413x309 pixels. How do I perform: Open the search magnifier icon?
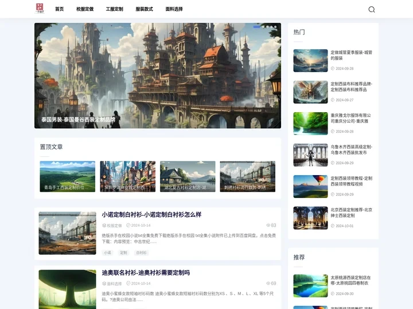(x=371, y=10)
